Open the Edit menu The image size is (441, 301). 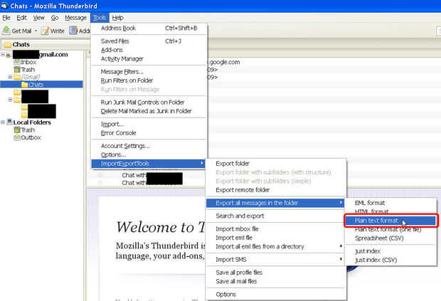pos(21,18)
